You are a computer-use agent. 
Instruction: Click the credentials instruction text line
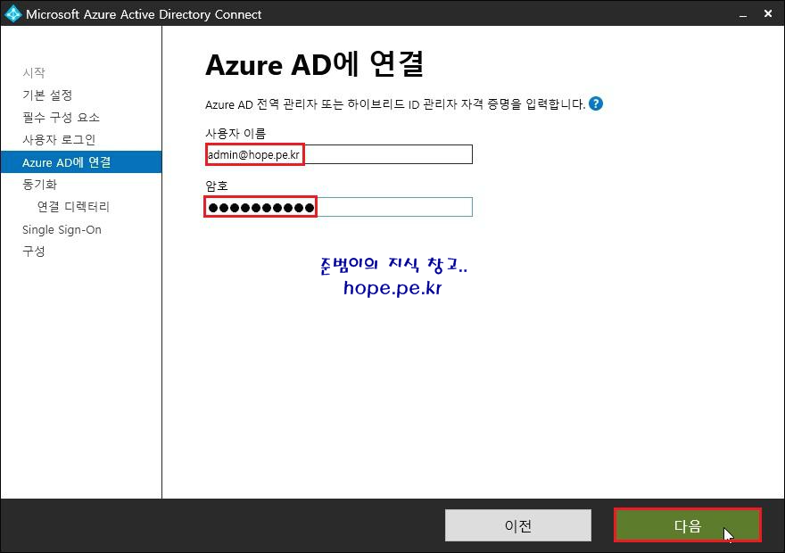coord(395,104)
